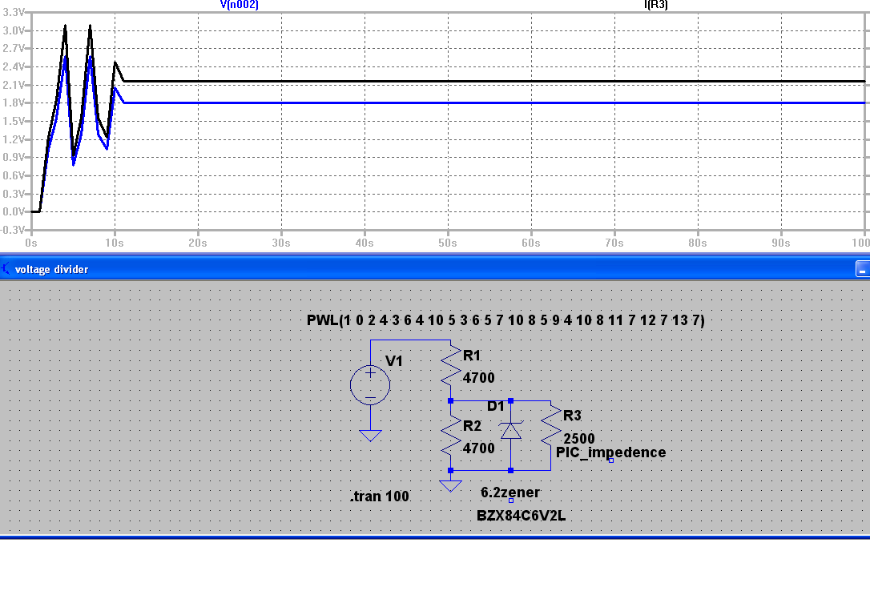Select the R2 resistor symbol
The height and width of the screenshot is (615, 870).
click(451, 436)
